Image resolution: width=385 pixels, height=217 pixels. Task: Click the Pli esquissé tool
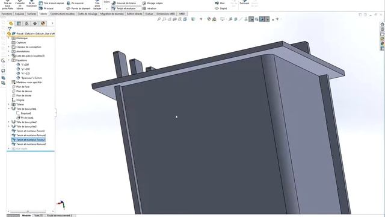click(x=75, y=3)
